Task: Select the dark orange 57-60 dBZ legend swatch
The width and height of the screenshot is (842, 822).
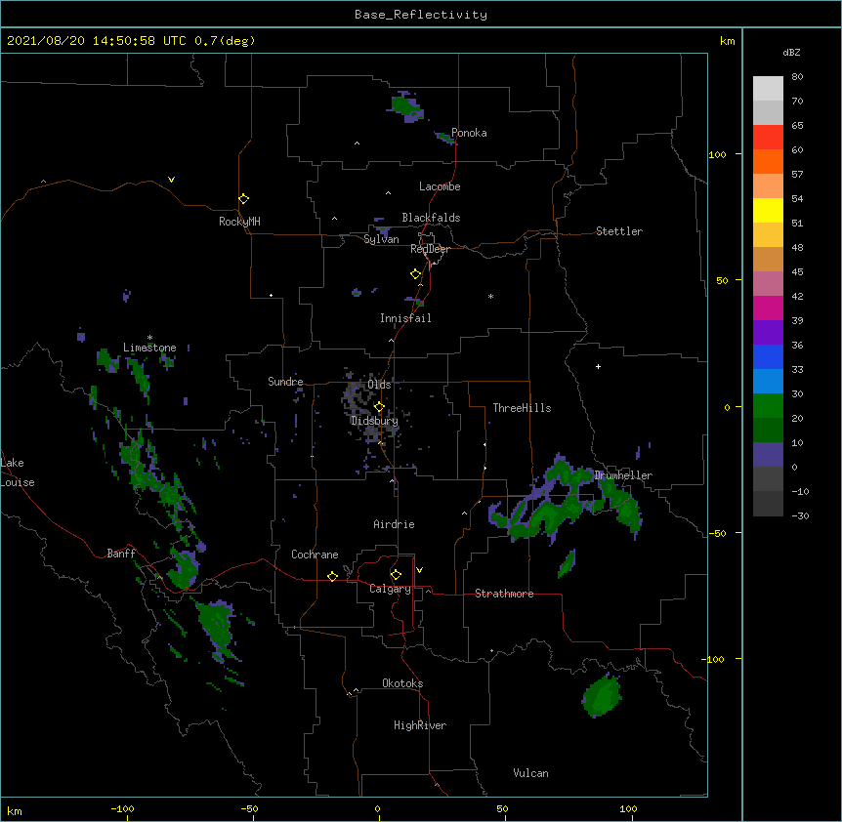Action: click(768, 161)
